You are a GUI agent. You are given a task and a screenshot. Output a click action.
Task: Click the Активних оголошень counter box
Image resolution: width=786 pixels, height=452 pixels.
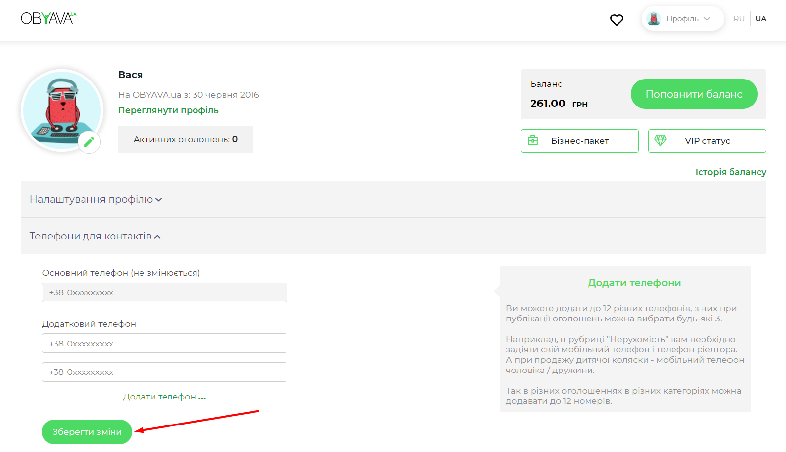tap(185, 139)
